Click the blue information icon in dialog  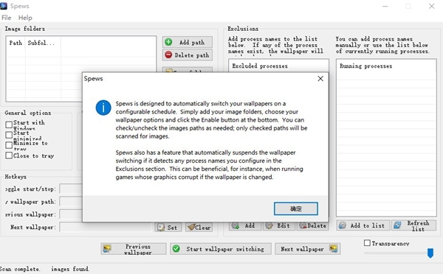103,108
